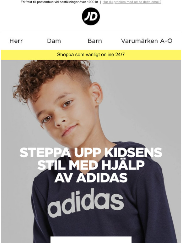The image size is (182, 243).
Task: Click the 'STIL MED HJÄLP' headline line
Action: (x=91, y=165)
